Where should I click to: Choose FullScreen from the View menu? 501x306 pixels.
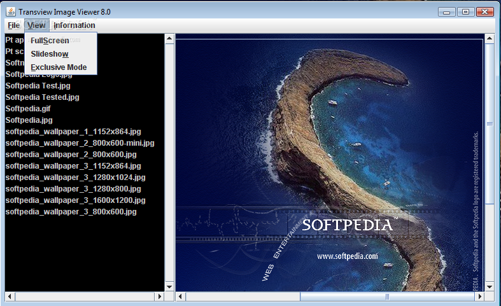[60, 41]
